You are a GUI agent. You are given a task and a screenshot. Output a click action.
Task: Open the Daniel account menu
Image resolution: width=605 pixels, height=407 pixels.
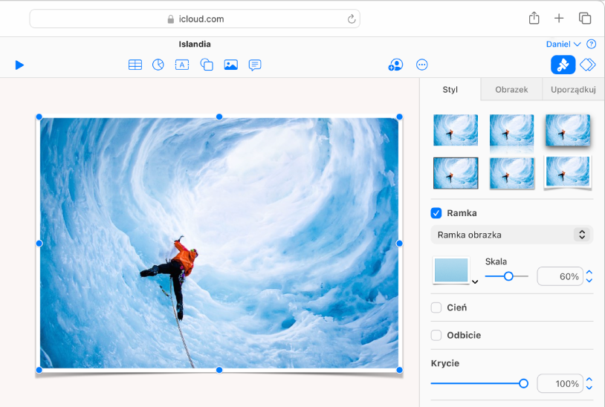pos(563,45)
